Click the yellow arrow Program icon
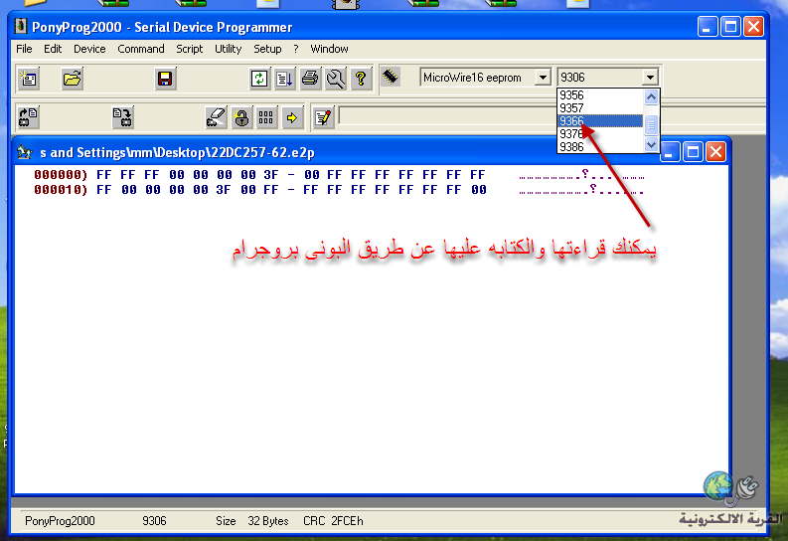788x541 pixels. tap(292, 117)
